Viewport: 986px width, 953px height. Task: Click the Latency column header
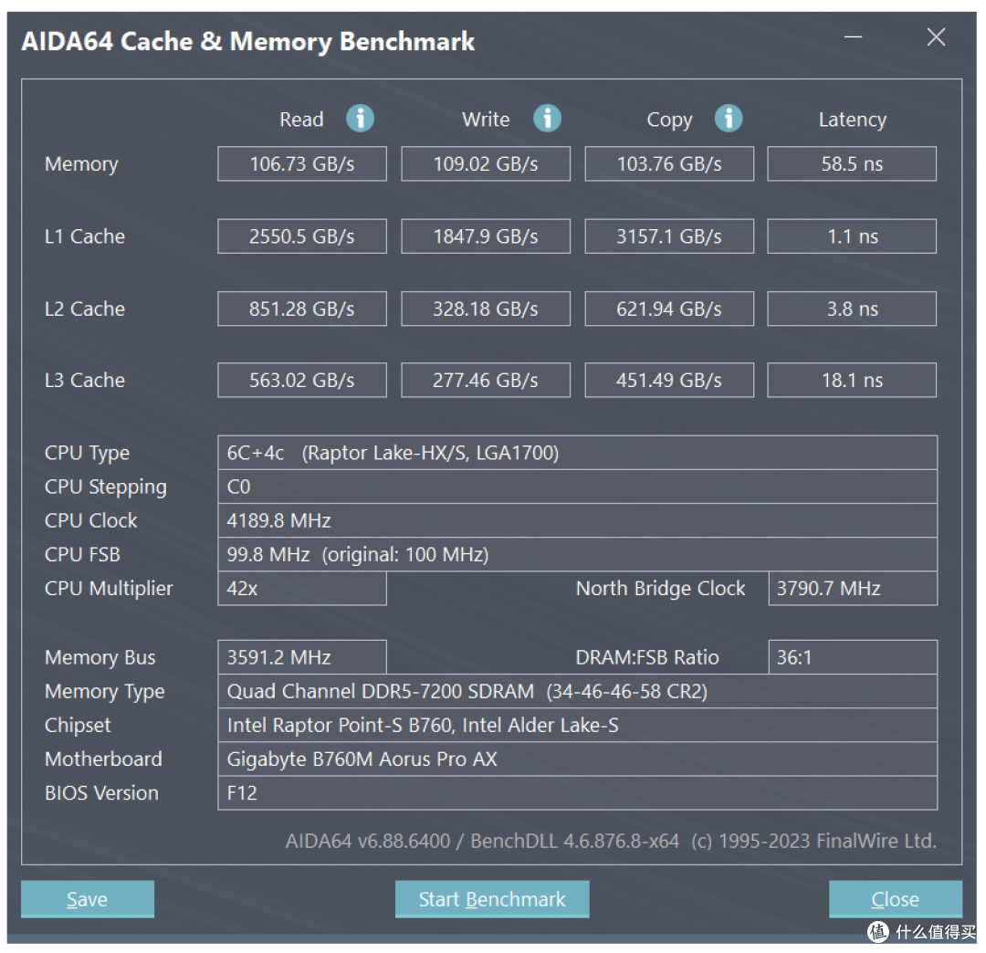click(x=852, y=120)
